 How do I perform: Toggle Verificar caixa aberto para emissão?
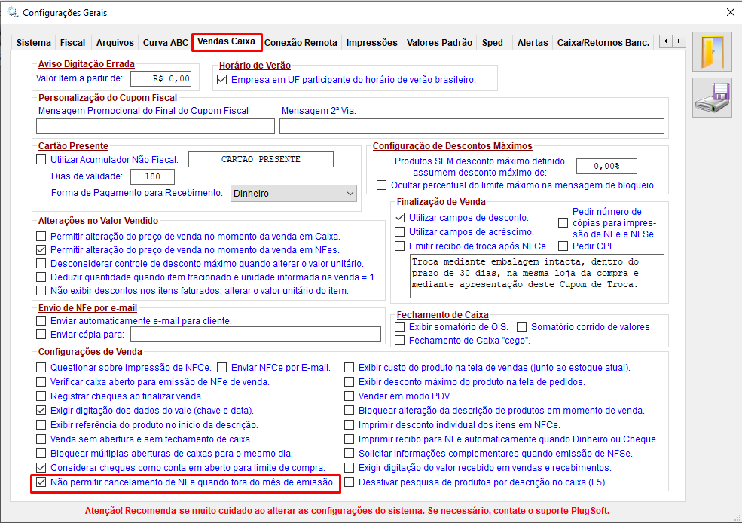pos(41,381)
